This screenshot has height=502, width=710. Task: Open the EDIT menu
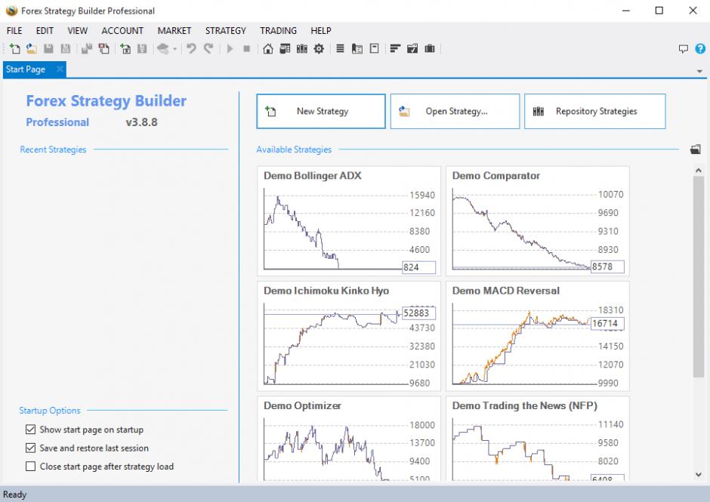45,31
